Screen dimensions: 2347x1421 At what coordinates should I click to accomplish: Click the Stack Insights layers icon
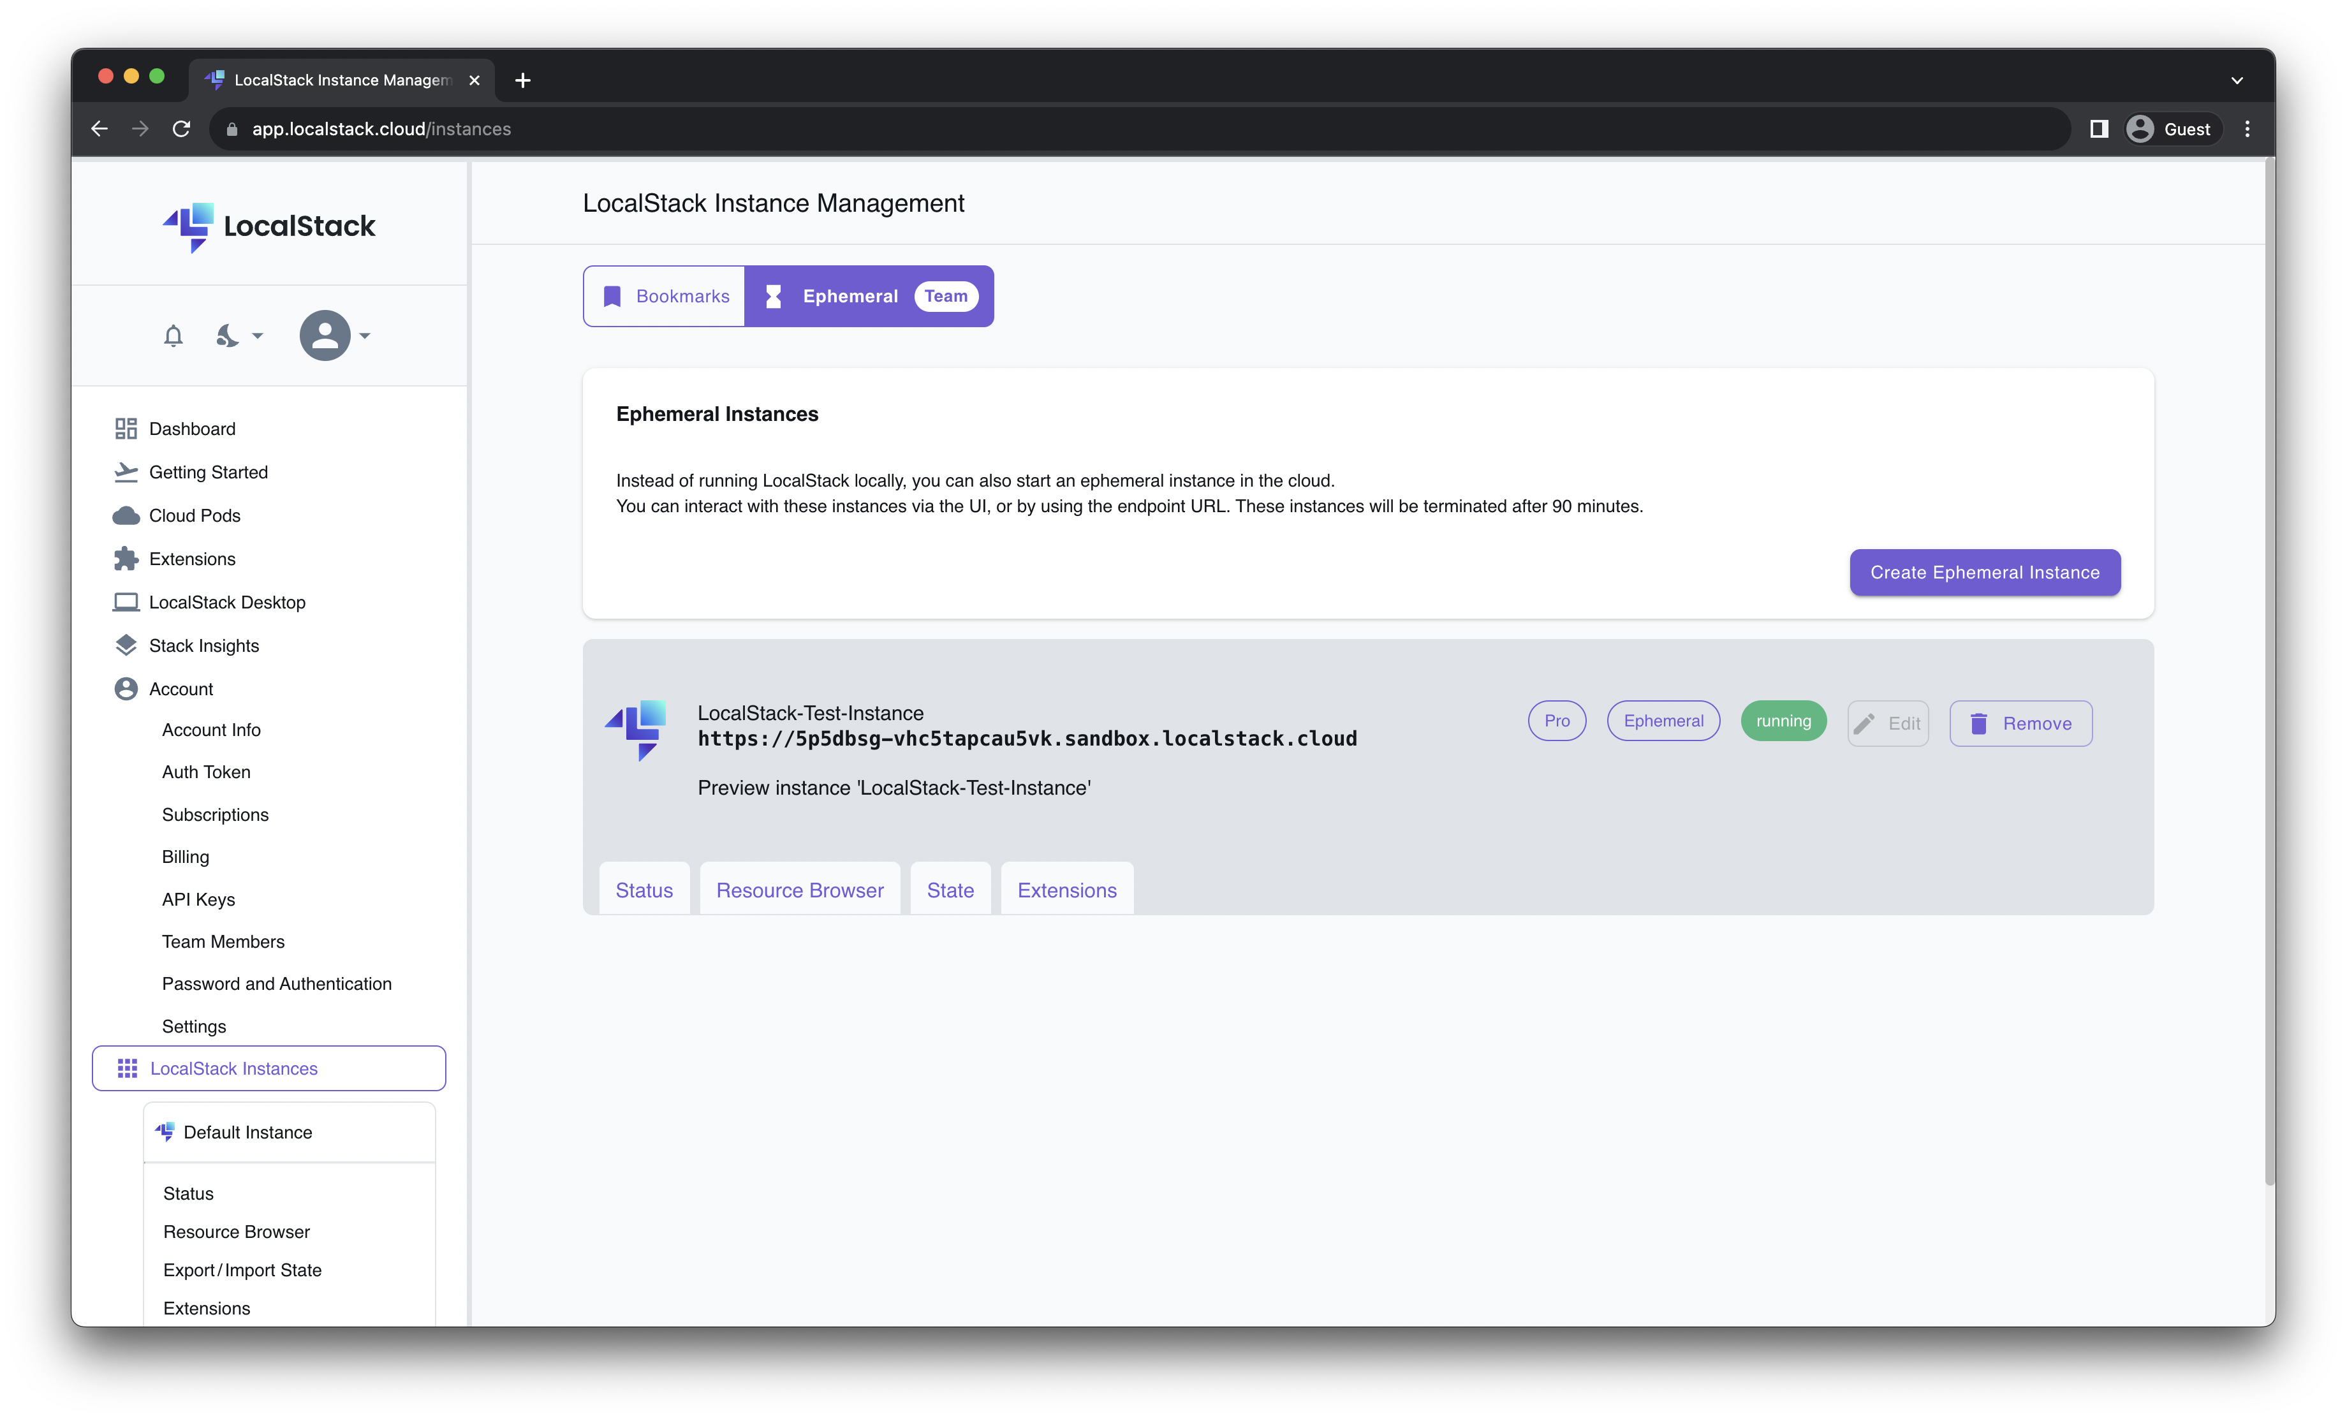(126, 645)
